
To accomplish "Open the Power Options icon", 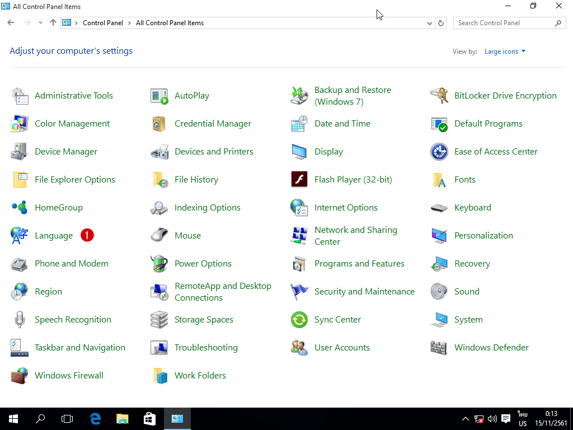I will click(x=159, y=264).
